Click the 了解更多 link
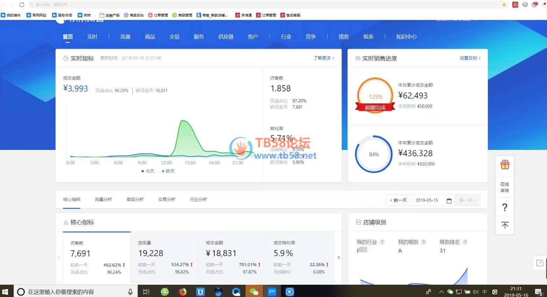Viewport: 547px width, 297px height. coord(324,58)
